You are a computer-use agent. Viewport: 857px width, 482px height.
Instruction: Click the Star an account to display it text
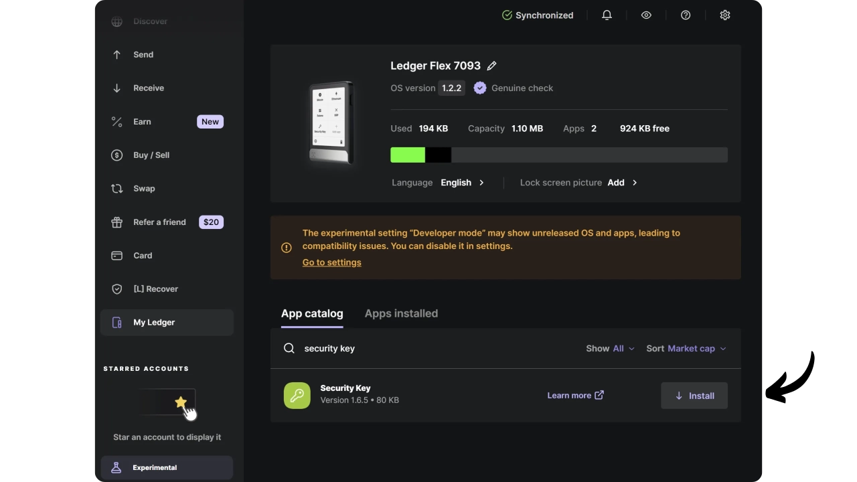(x=167, y=437)
